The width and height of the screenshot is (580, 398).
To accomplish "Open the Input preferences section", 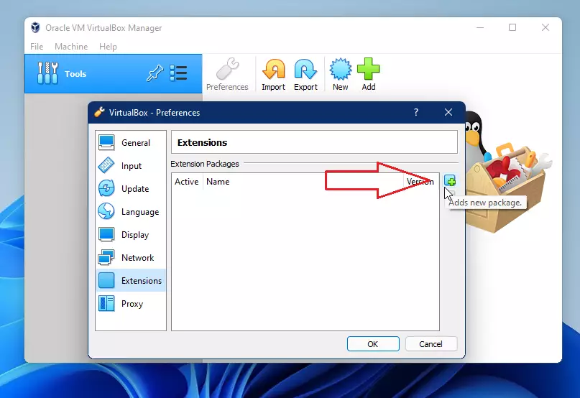I will click(131, 166).
